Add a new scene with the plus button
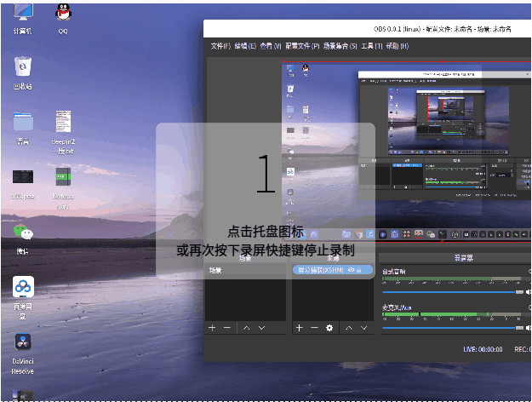 212,328
